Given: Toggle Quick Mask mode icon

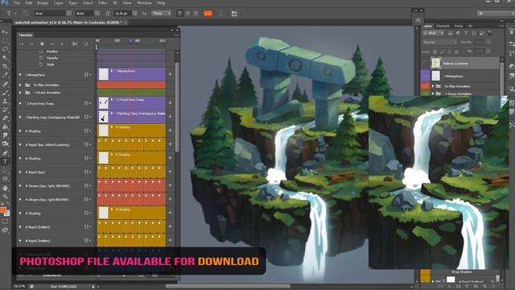Looking at the screenshot, I should pyautogui.click(x=5, y=222).
